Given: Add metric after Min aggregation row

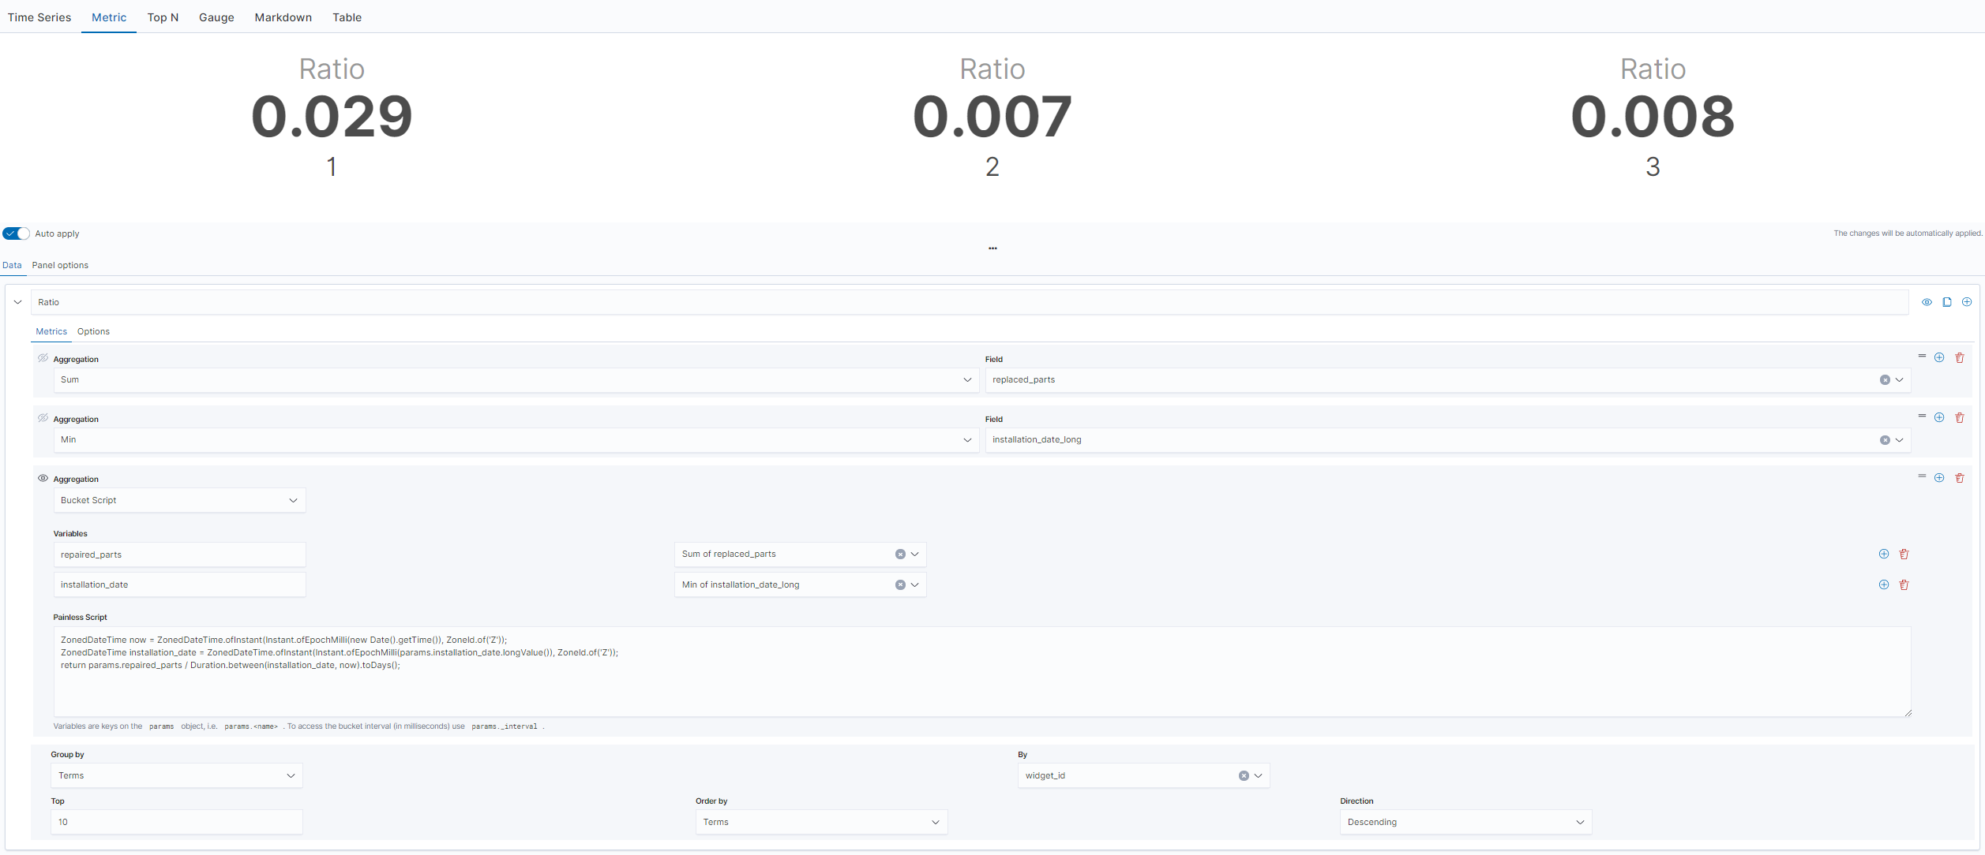Looking at the screenshot, I should 1939,418.
